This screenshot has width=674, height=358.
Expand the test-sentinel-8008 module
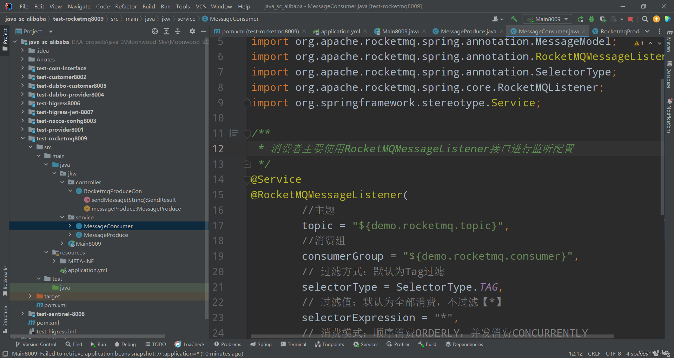(22, 314)
